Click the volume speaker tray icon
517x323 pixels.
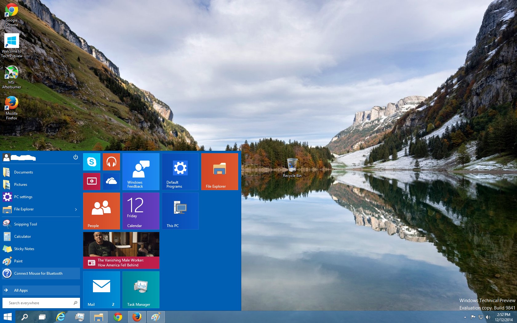[x=488, y=317]
